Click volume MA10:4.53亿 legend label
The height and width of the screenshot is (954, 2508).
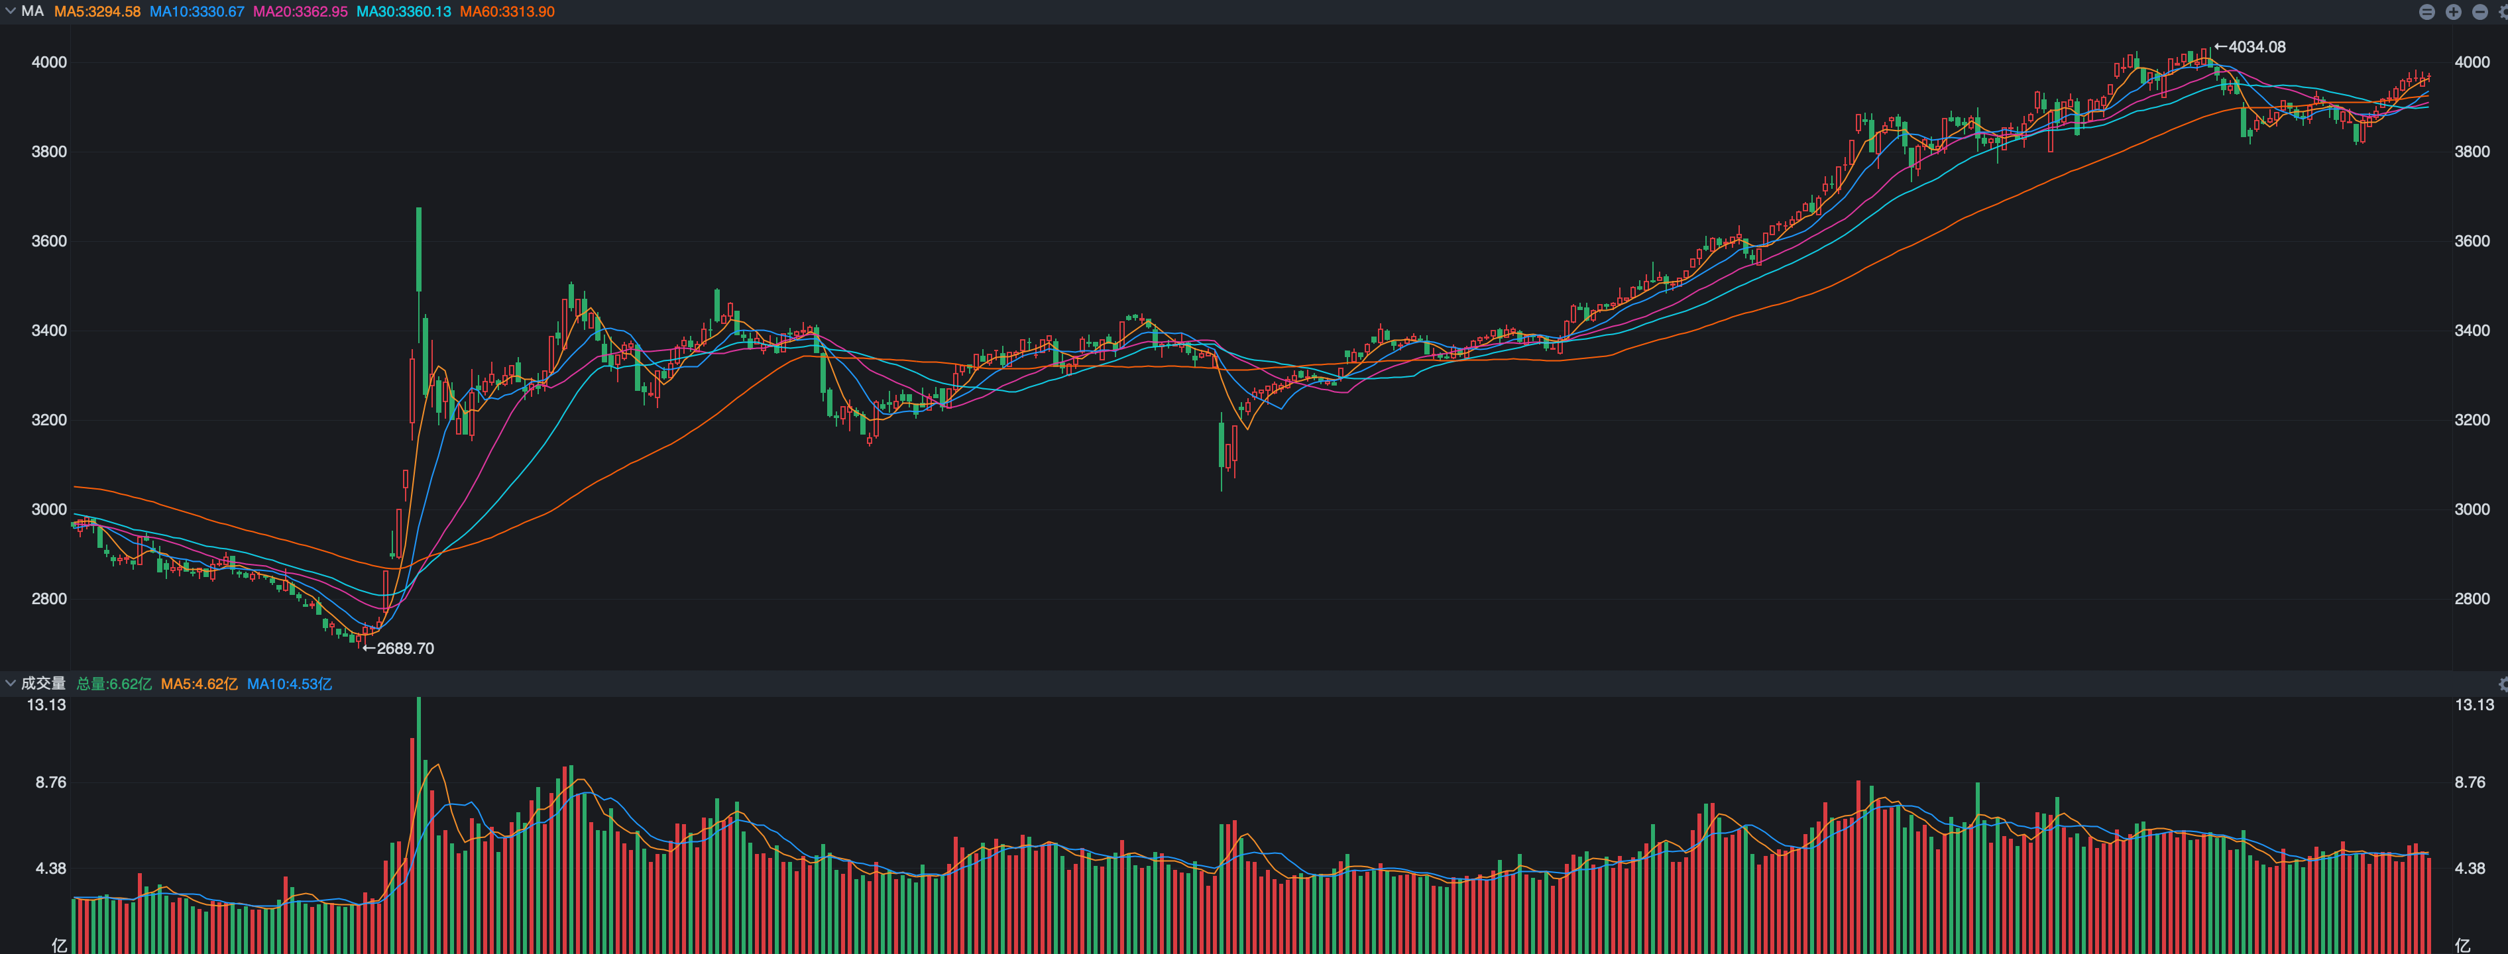coord(289,684)
